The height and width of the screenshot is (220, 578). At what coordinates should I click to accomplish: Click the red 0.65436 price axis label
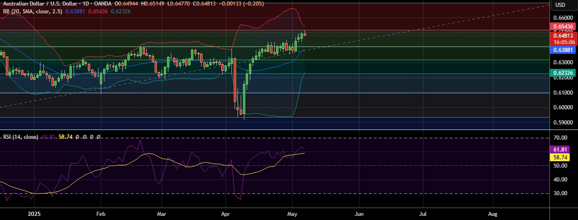click(x=563, y=28)
